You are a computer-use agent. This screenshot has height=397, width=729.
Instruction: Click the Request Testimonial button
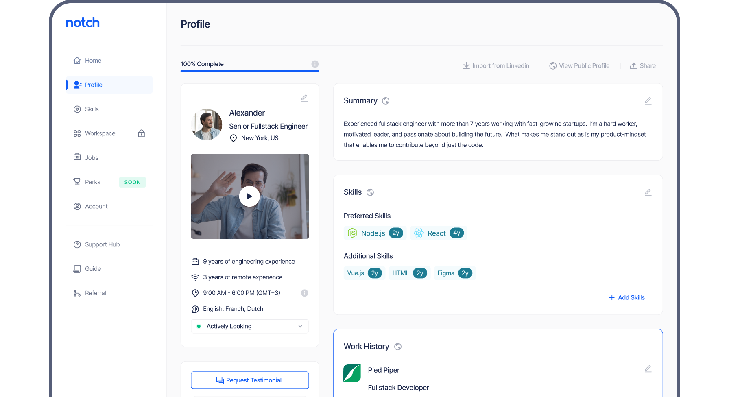click(250, 380)
